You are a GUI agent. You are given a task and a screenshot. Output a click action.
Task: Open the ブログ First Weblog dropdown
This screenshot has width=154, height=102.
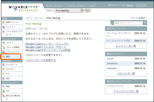(69, 10)
